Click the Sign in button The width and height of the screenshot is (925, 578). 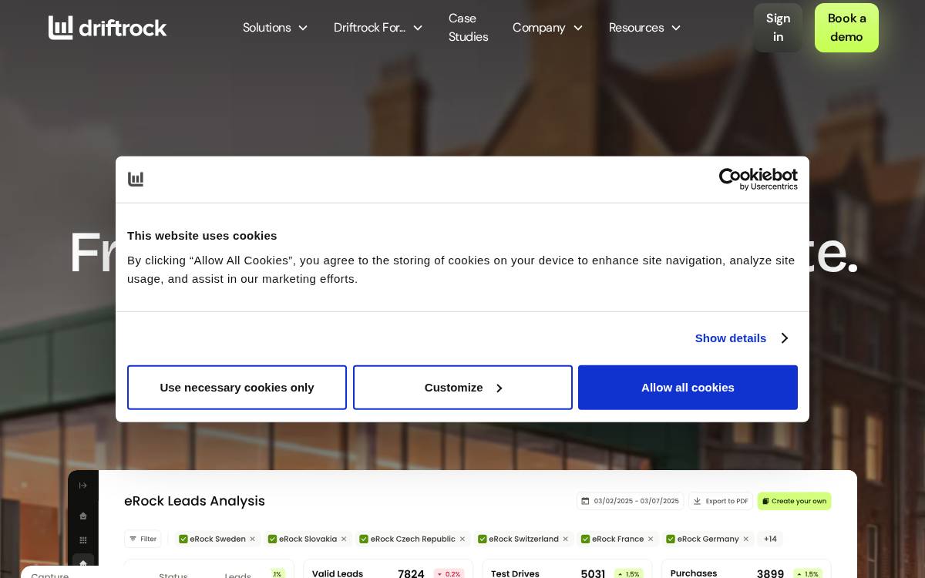pyautogui.click(x=778, y=28)
